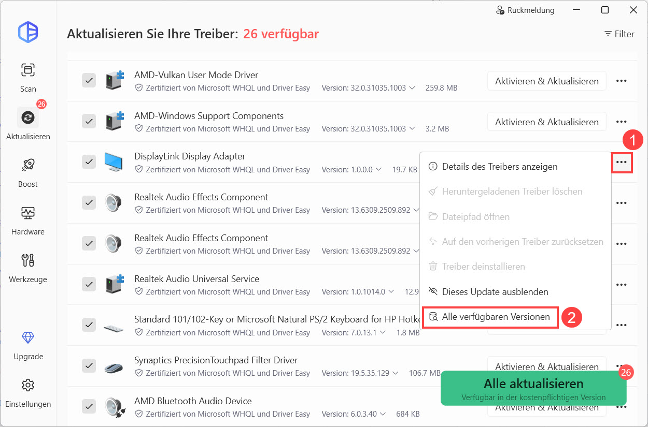
Task: Open more options for the PS/2 Keyboard driver
Action: (622, 325)
